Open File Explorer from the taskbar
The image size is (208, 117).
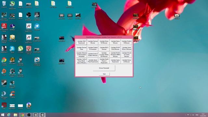[15, 115]
